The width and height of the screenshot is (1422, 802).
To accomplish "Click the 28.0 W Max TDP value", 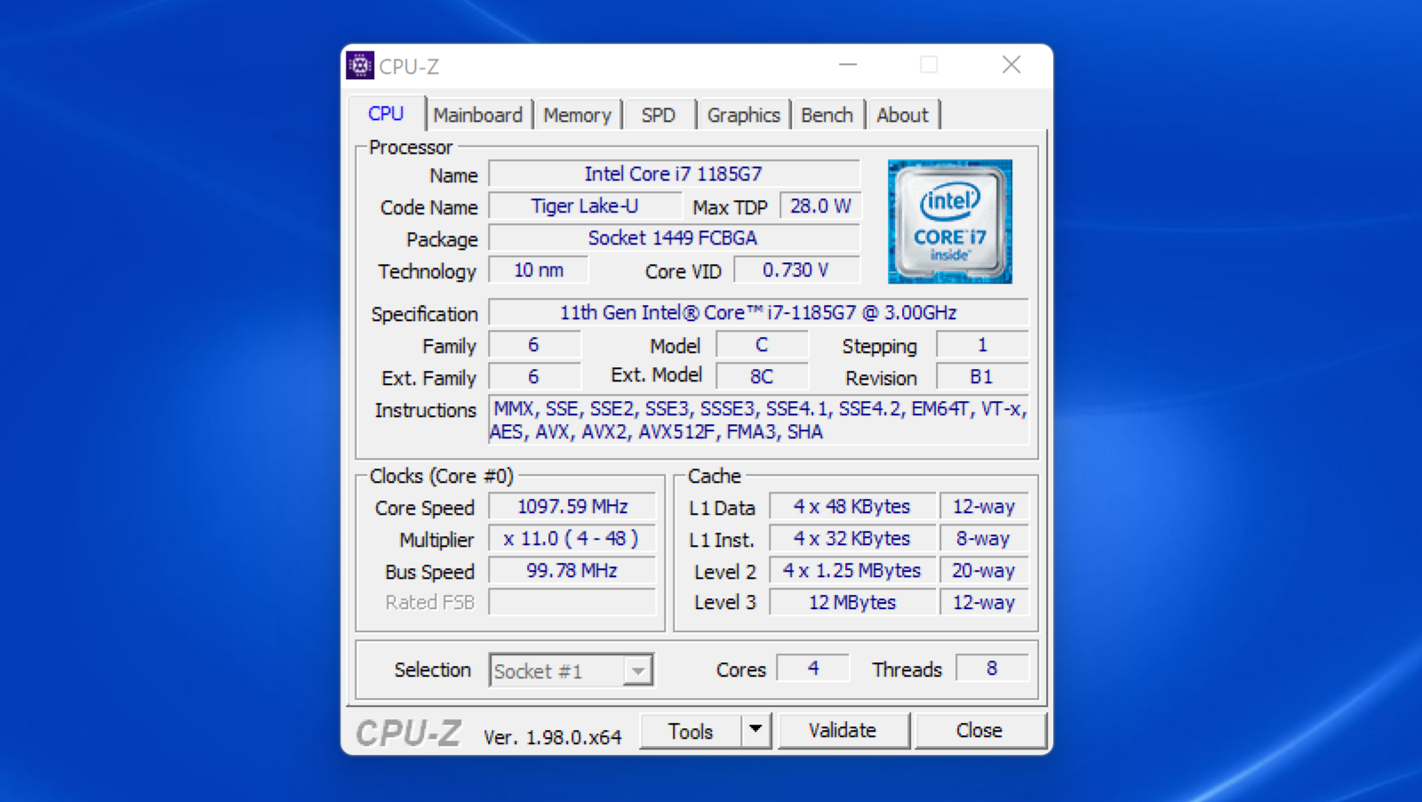I will 820,205.
